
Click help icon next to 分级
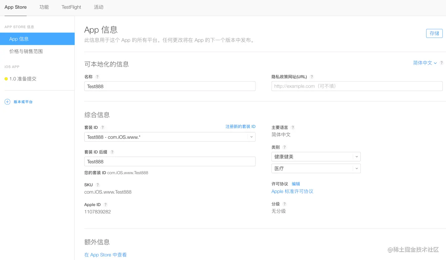(285, 204)
